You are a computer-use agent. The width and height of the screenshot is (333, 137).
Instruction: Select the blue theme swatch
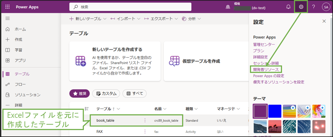[x=275, y=111]
